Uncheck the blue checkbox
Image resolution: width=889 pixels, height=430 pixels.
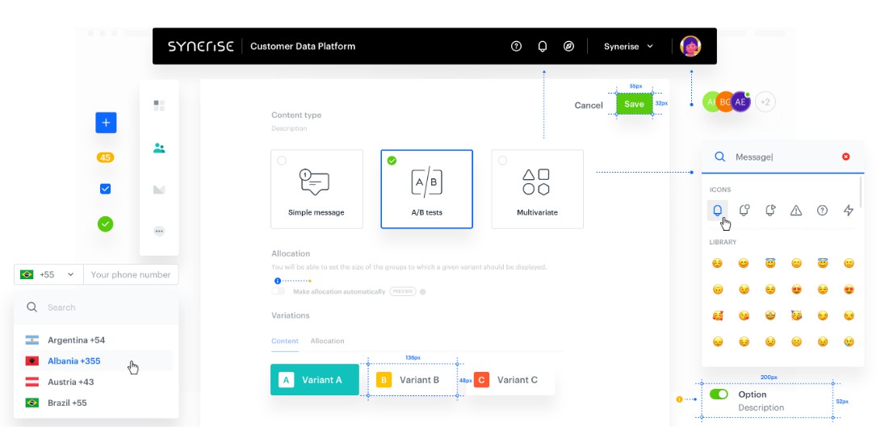105,189
